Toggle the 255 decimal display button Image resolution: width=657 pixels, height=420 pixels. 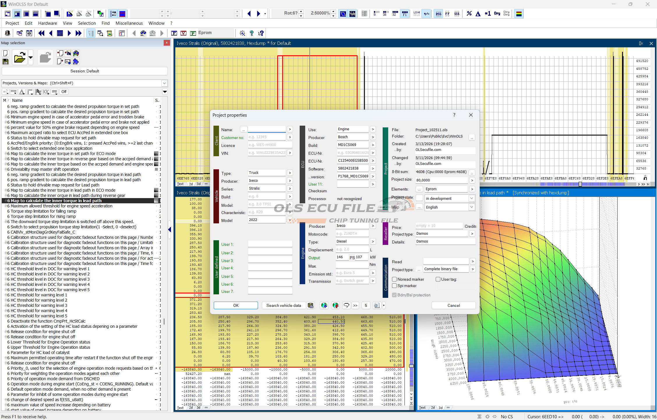tap(438, 14)
